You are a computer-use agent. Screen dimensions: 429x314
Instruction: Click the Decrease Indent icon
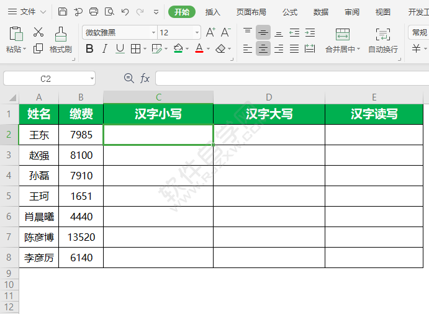[x=294, y=33]
